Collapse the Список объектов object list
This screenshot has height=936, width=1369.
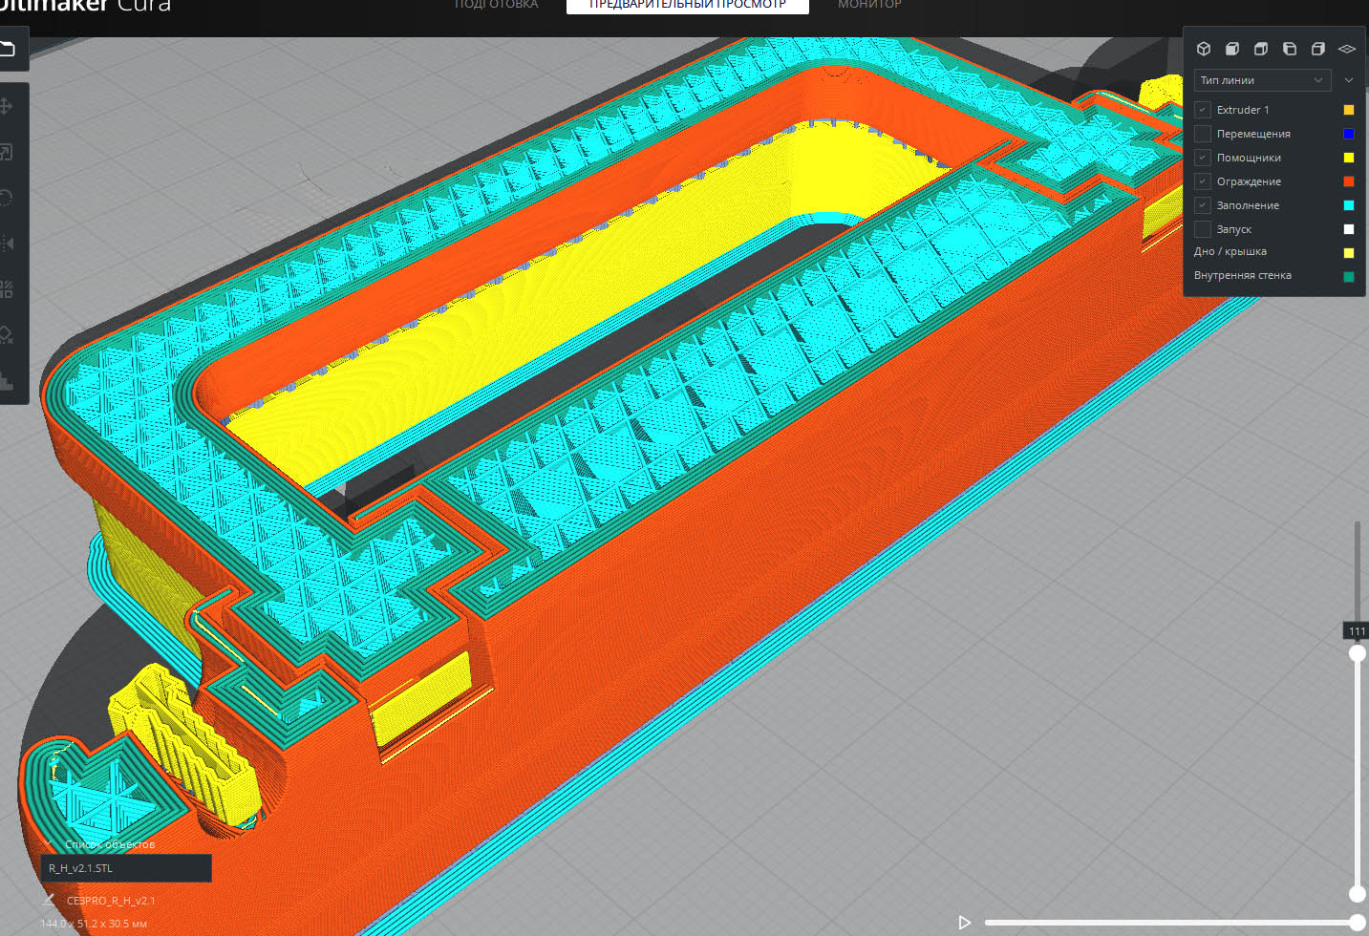(x=49, y=844)
